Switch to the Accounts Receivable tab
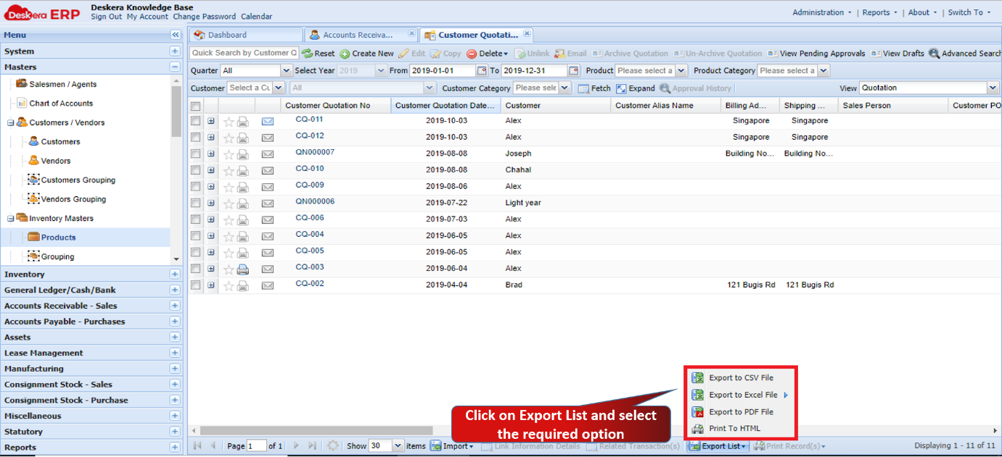Screen dimensions: 1002x457 361,35
